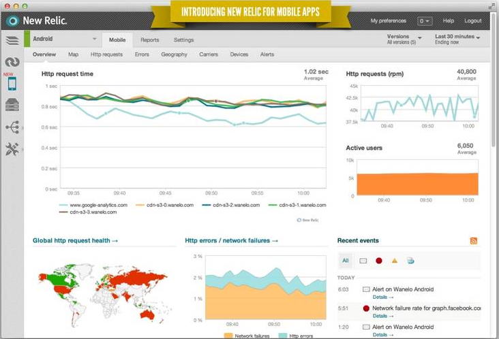Open the Last 30 minutes time picker

point(457,39)
